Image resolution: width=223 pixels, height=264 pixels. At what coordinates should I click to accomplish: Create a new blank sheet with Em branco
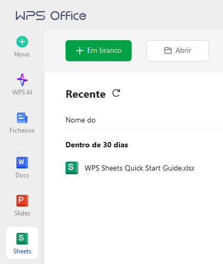[98, 51]
